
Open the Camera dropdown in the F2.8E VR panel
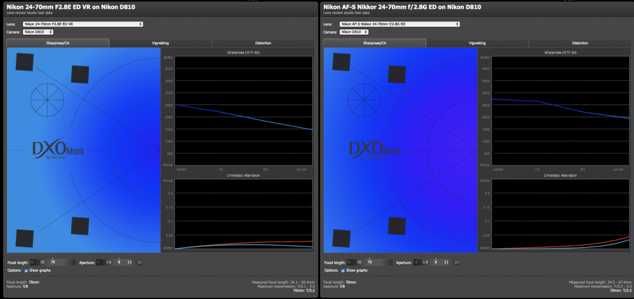[38, 32]
